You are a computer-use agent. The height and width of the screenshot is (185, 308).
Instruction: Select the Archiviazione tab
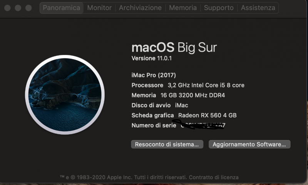[140, 8]
